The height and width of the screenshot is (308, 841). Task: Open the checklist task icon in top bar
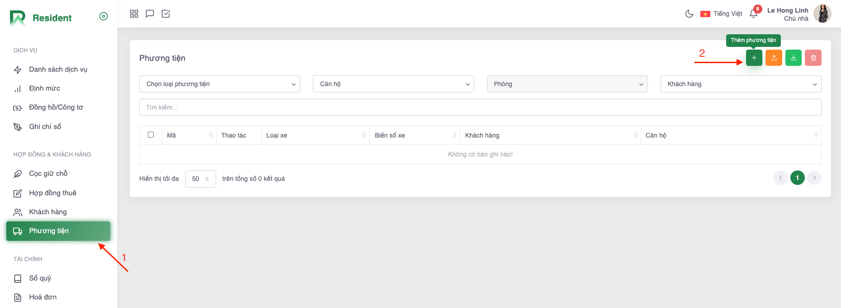[166, 14]
